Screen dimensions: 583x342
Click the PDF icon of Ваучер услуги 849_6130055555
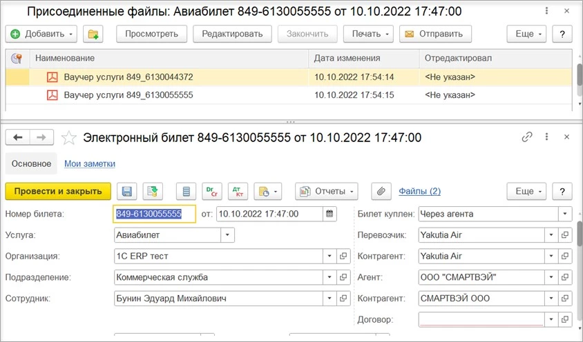(x=52, y=95)
